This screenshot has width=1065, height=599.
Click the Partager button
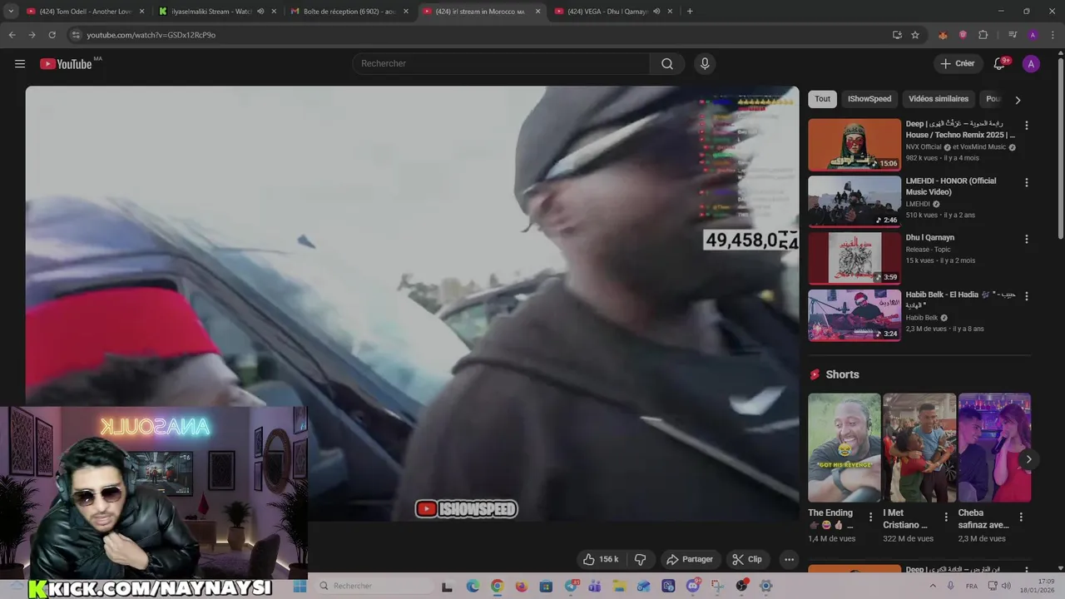(690, 559)
